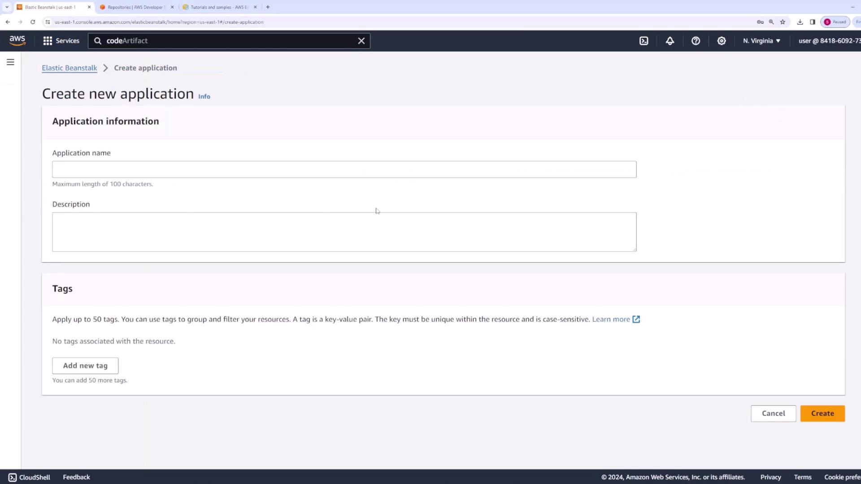Clear the codeArtifact search text
This screenshot has height=484, width=861.
point(361,41)
